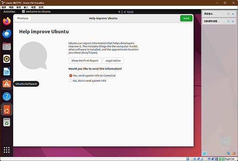This screenshot has height=161, width=238.
Task: Click crossed-bubble icon on 自動擷取鍵盤 notification
Action: [x=228, y=21]
